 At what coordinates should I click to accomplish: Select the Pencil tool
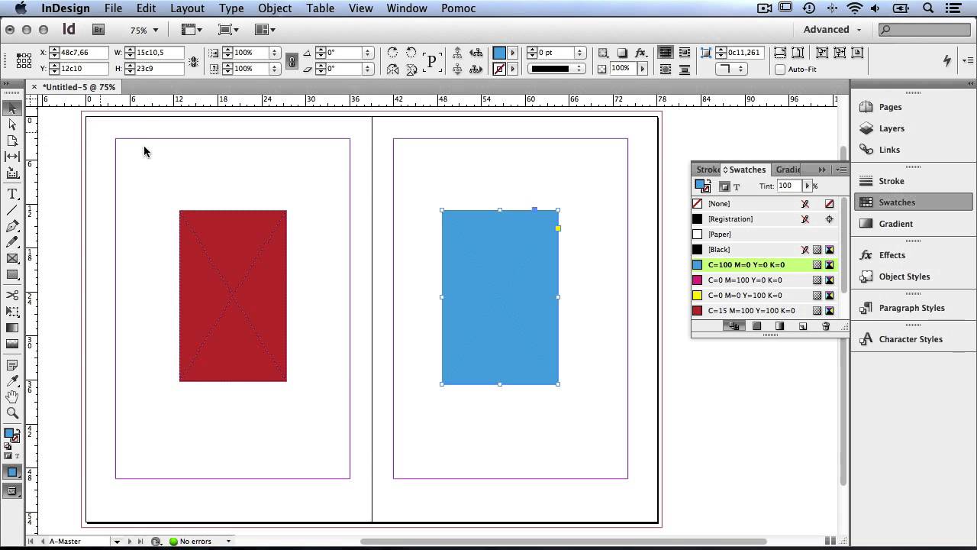(12, 242)
